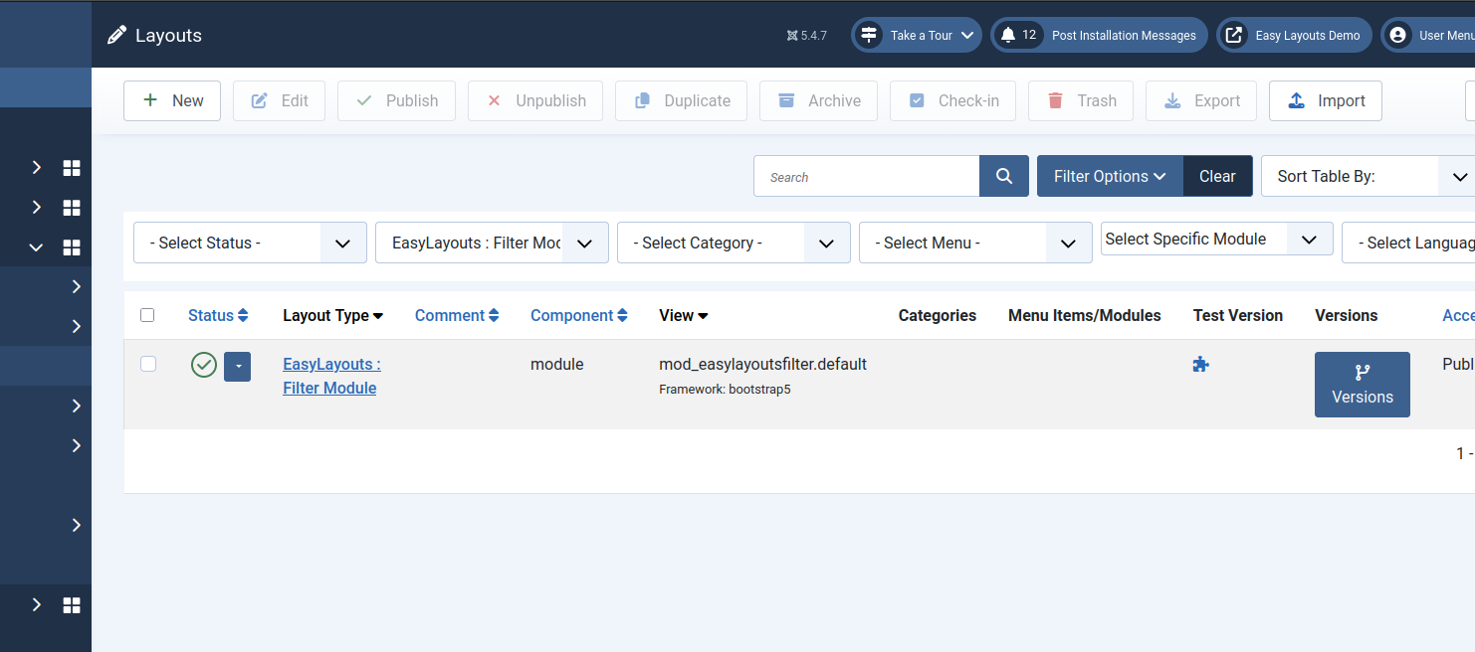
Task: Click the Edit toolbar button
Action: coord(279,100)
